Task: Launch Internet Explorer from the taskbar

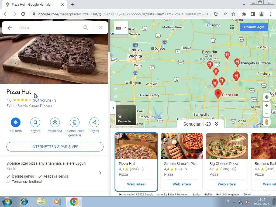Action: pos(24,202)
